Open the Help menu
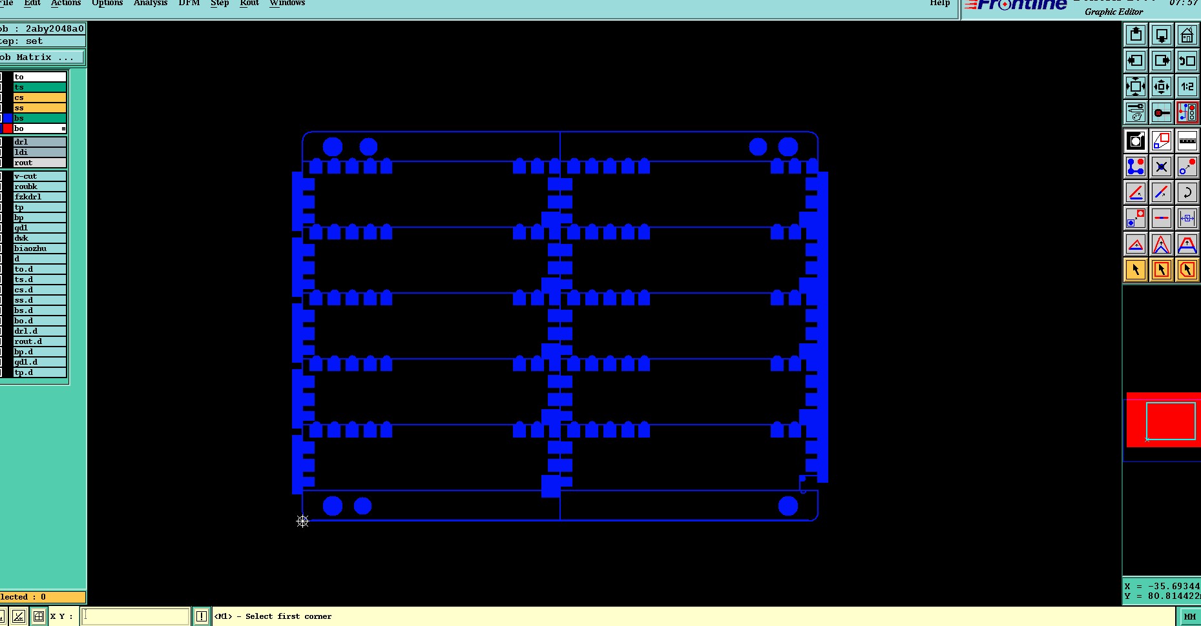Image resolution: width=1201 pixels, height=626 pixels. pos(940,3)
